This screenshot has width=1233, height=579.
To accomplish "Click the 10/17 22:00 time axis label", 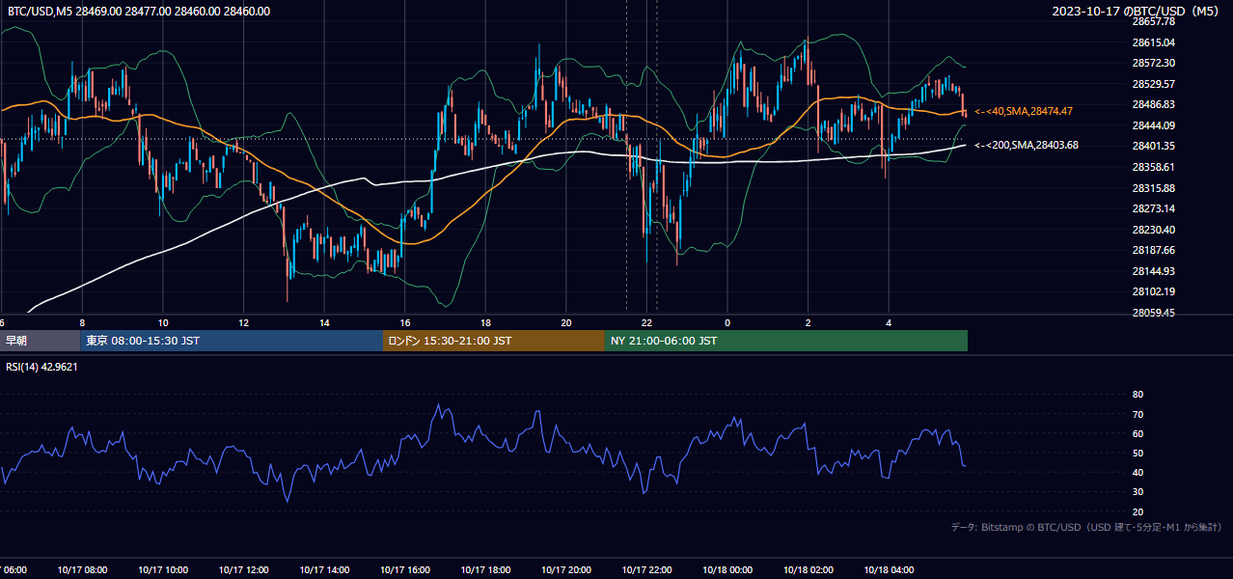I will click(x=646, y=570).
